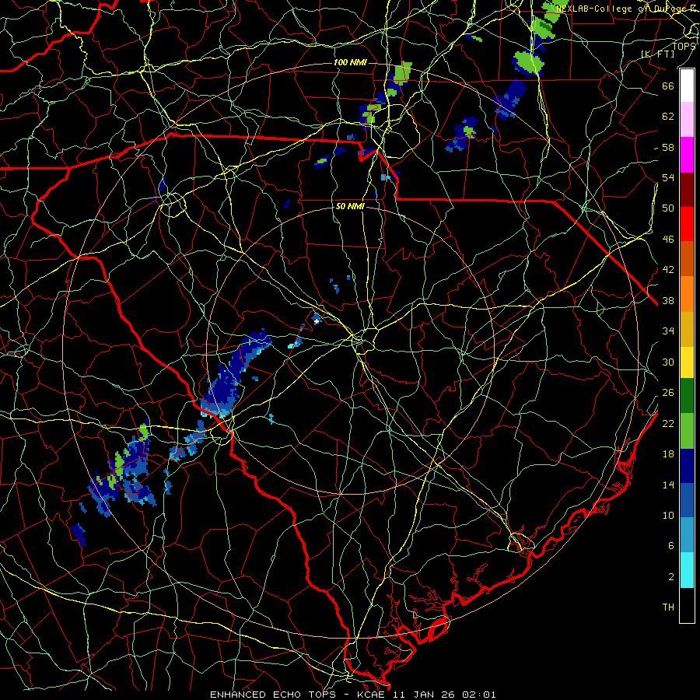Click the legend value 30

click(x=668, y=362)
